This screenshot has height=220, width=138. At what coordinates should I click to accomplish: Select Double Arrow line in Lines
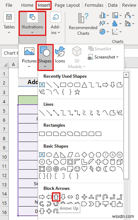click(56, 113)
